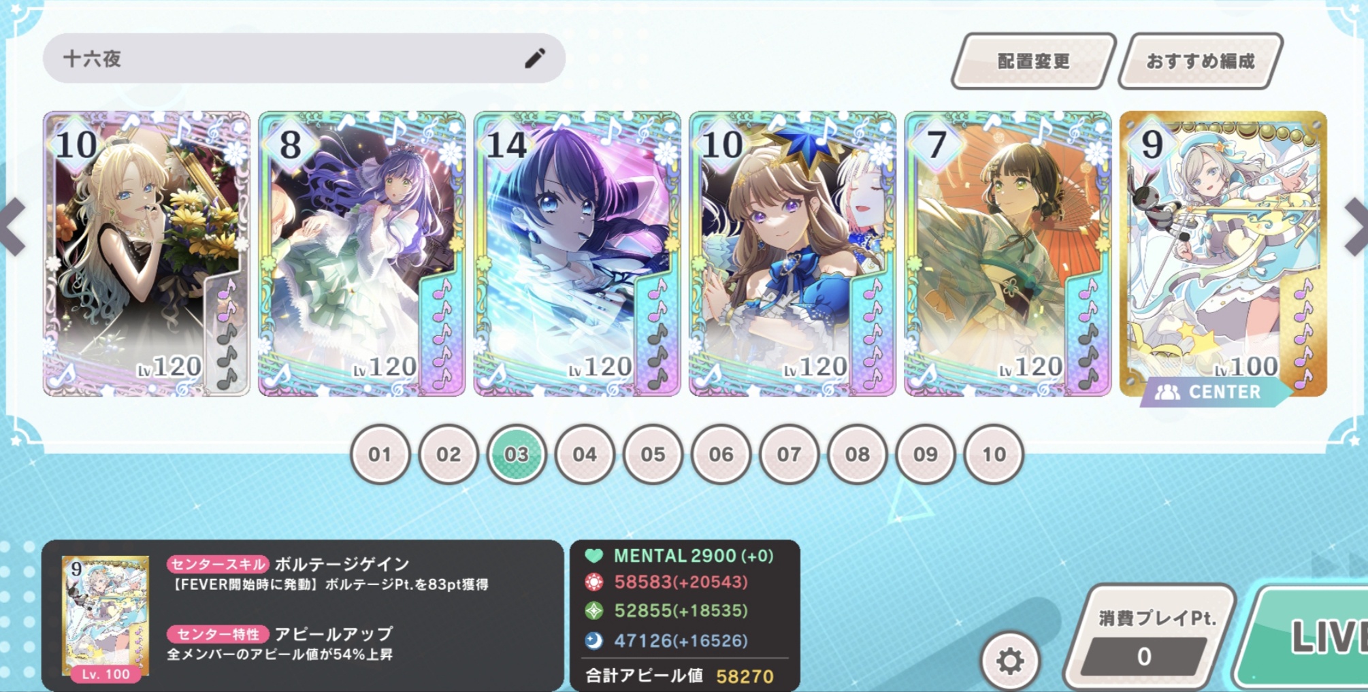Select the card numbered 14
The width and height of the screenshot is (1368, 692).
[x=577, y=254]
